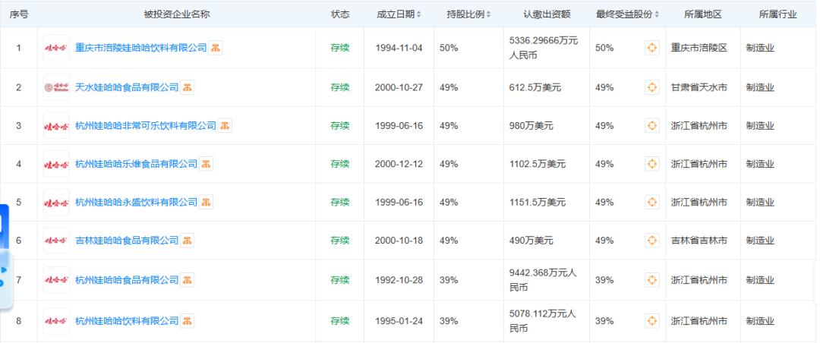This screenshot has height=343, width=820.
Task: Click region cell 甘肃省天水市
Action: point(699,87)
